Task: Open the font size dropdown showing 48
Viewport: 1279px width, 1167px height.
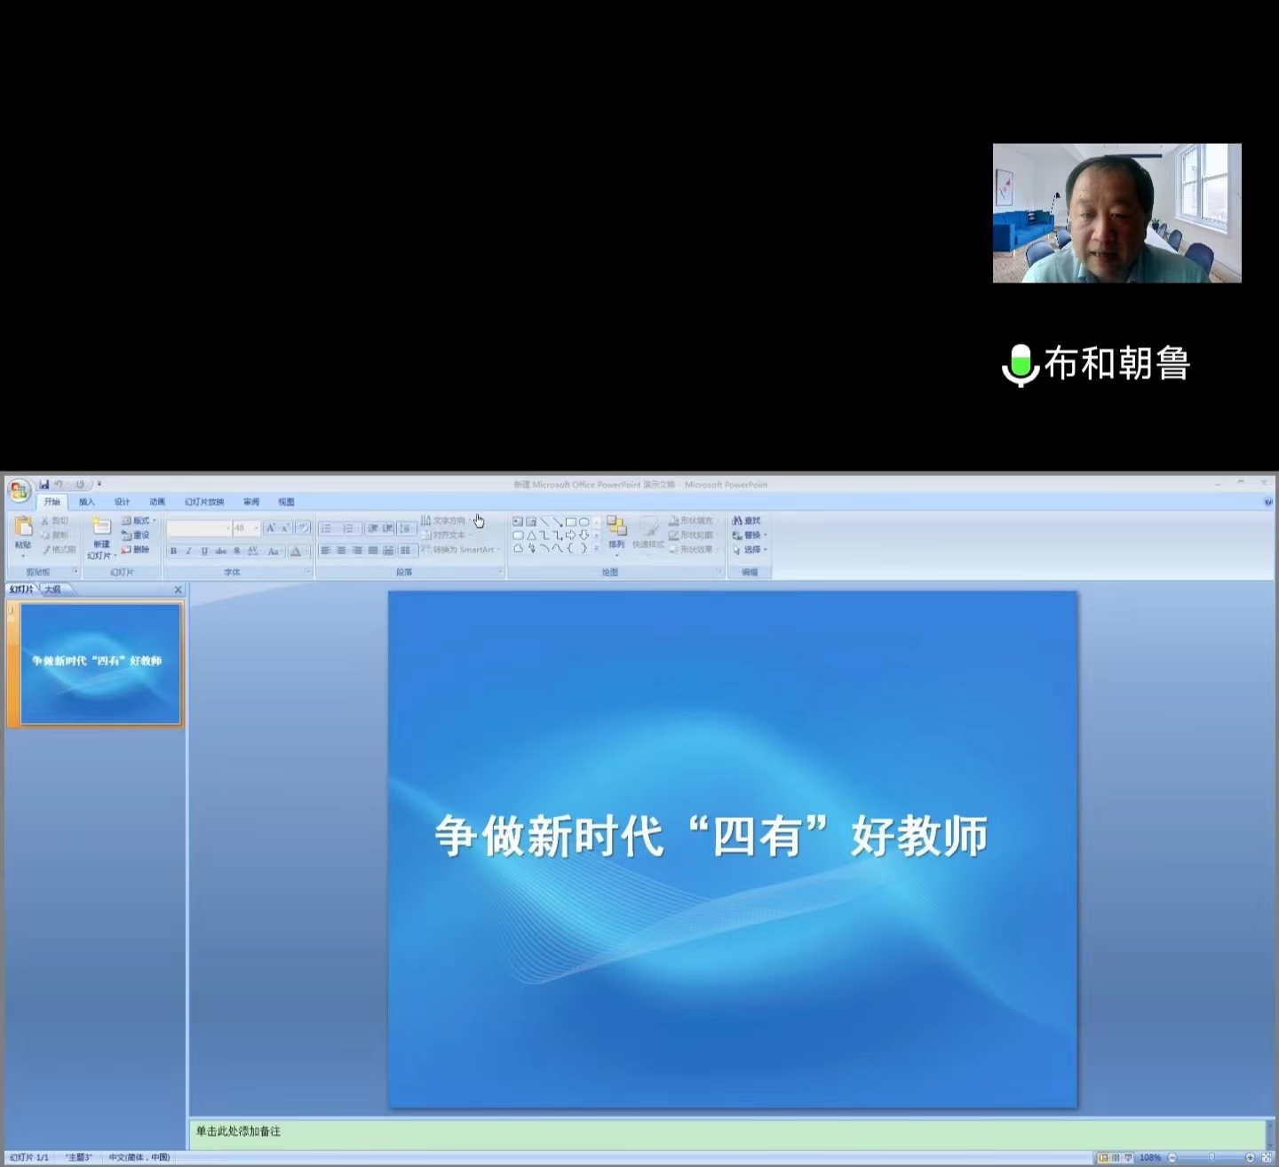Action: [256, 528]
